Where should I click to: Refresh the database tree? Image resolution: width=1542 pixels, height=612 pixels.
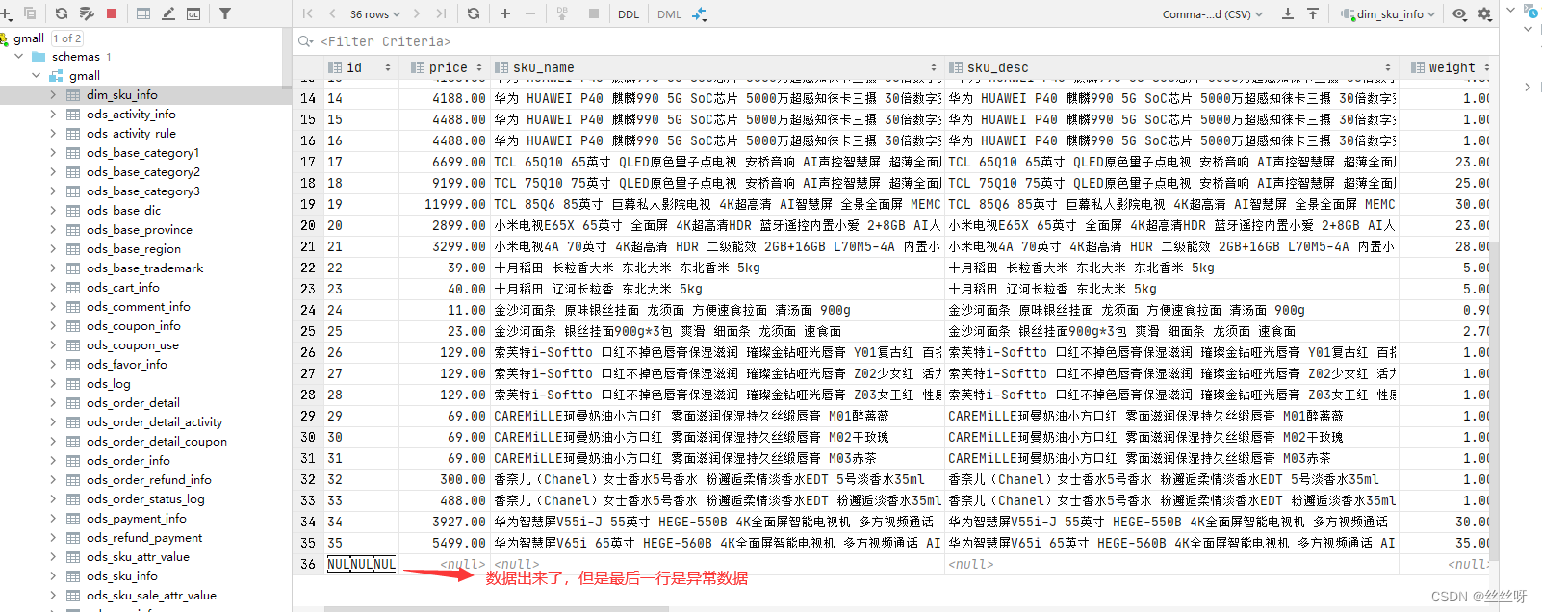(x=62, y=13)
